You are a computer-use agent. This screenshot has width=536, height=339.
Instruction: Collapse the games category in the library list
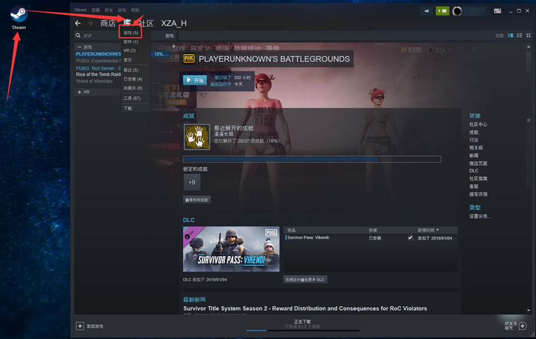(79, 47)
